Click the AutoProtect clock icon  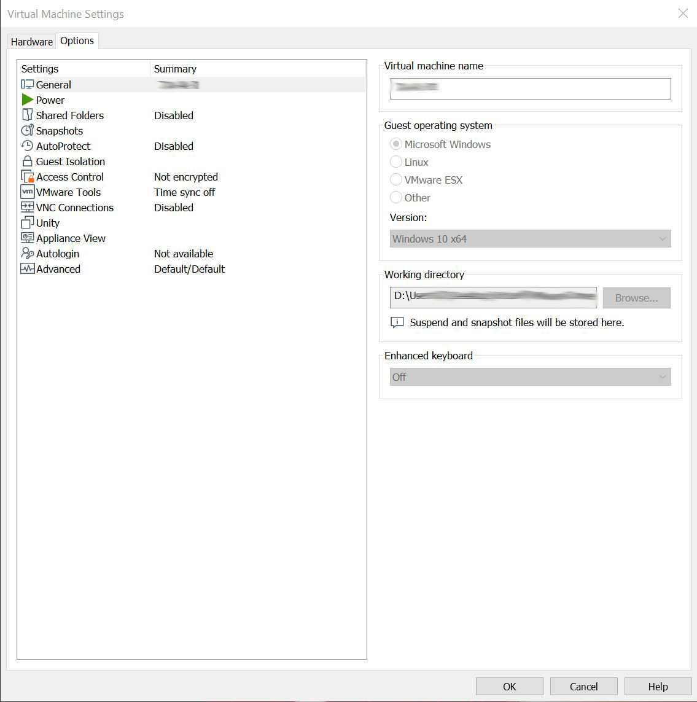[27, 146]
